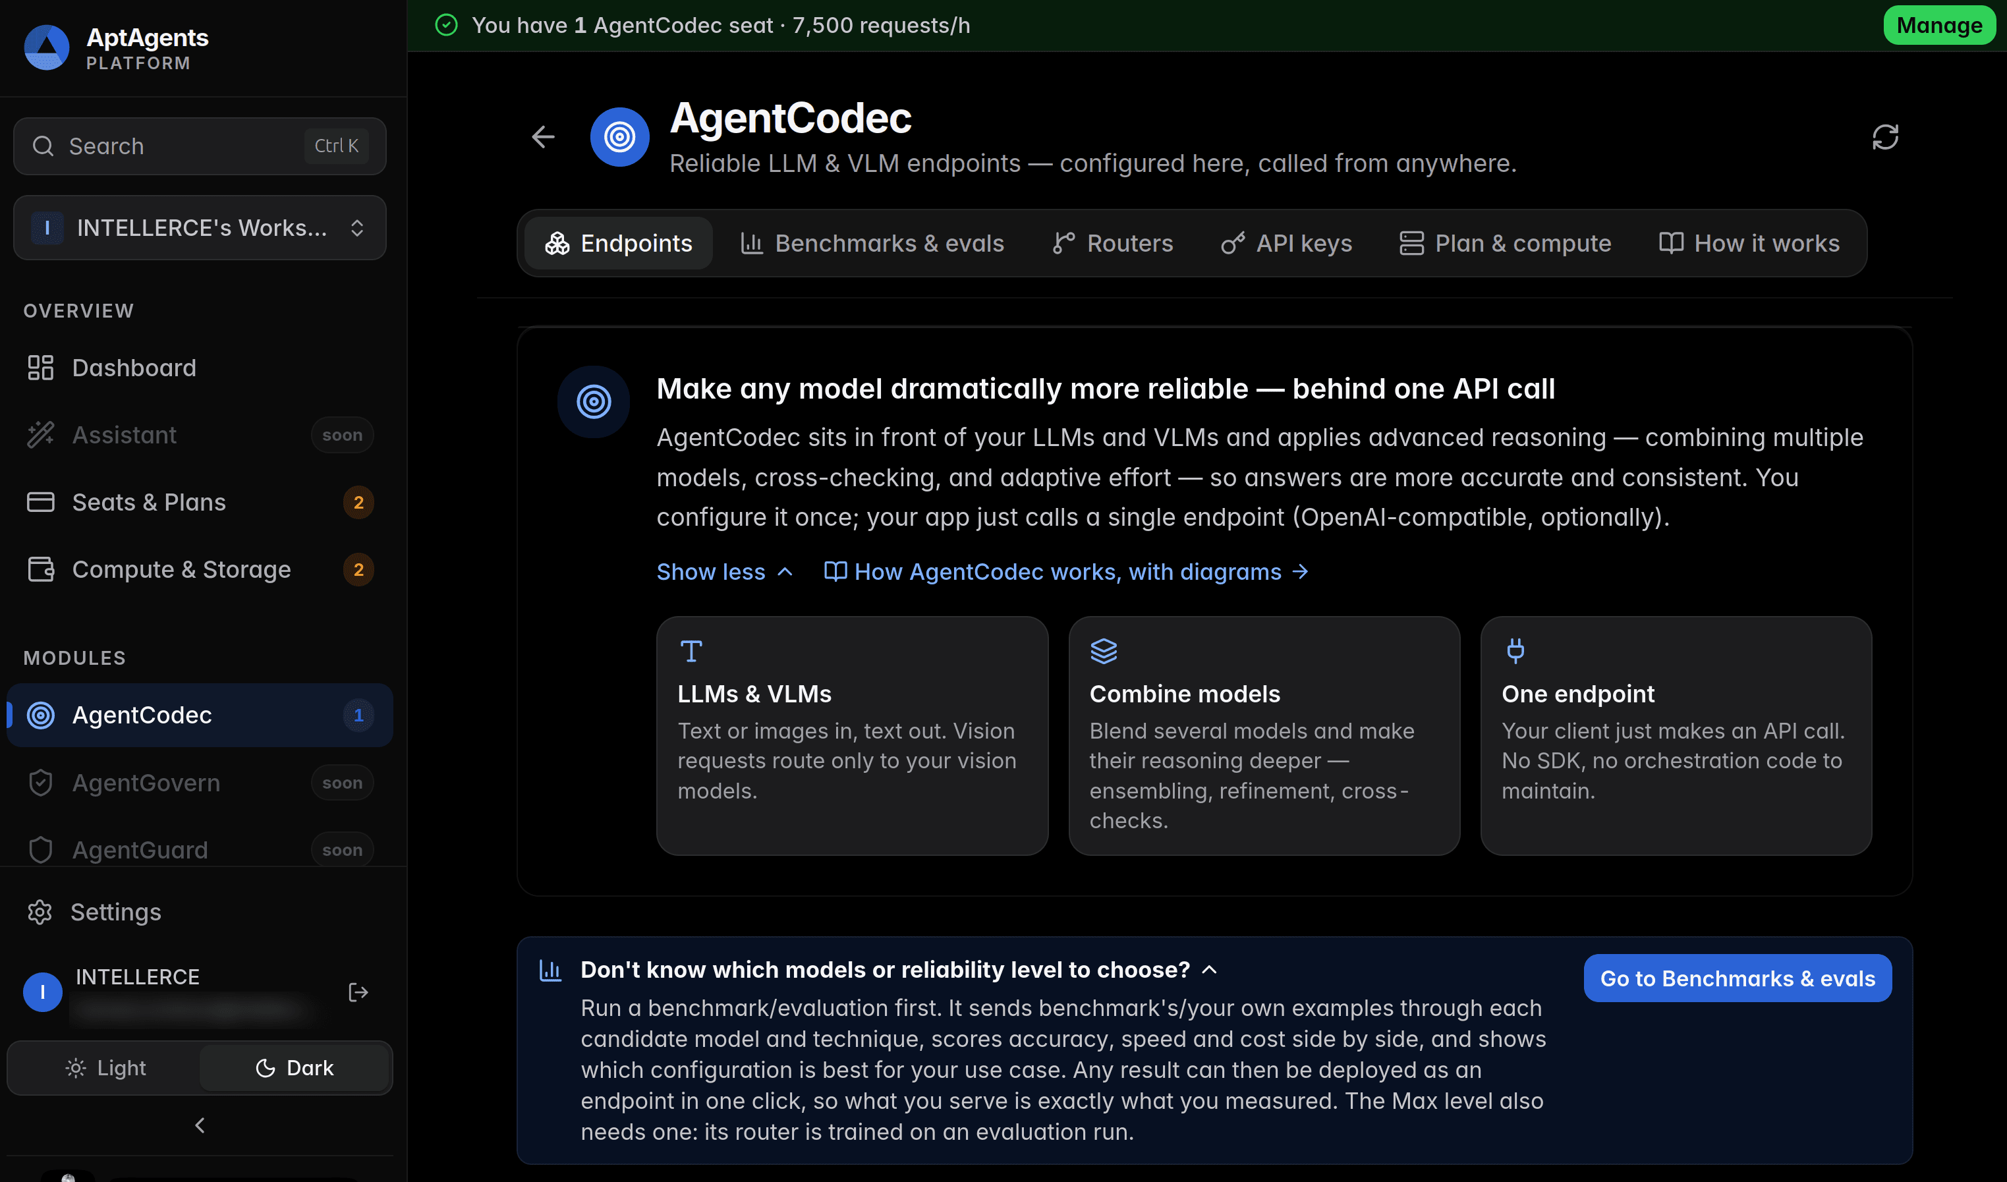Click the LLMs & VLMs card
The height and width of the screenshot is (1182, 2007).
[x=851, y=735]
